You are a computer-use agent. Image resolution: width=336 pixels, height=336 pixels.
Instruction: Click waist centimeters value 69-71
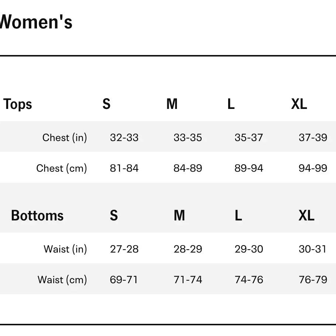(x=124, y=280)
